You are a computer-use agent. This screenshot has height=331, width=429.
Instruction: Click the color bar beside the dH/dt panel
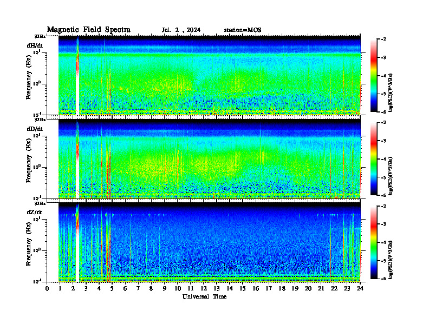(374, 75)
